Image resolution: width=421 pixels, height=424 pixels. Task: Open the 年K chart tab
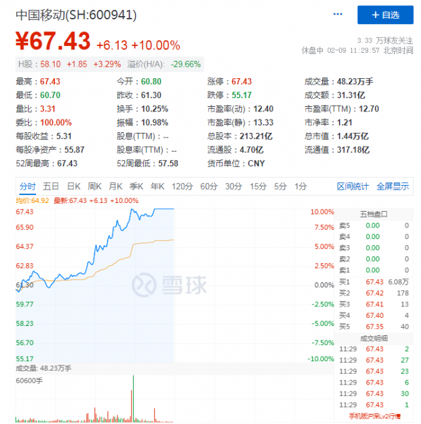point(158,186)
